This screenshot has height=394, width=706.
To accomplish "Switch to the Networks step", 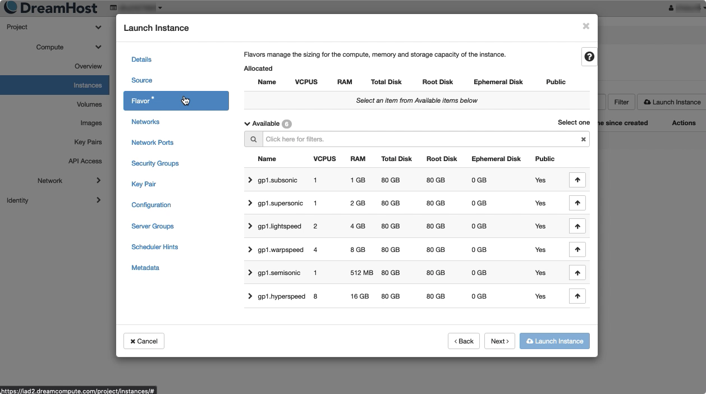I will coord(145,122).
